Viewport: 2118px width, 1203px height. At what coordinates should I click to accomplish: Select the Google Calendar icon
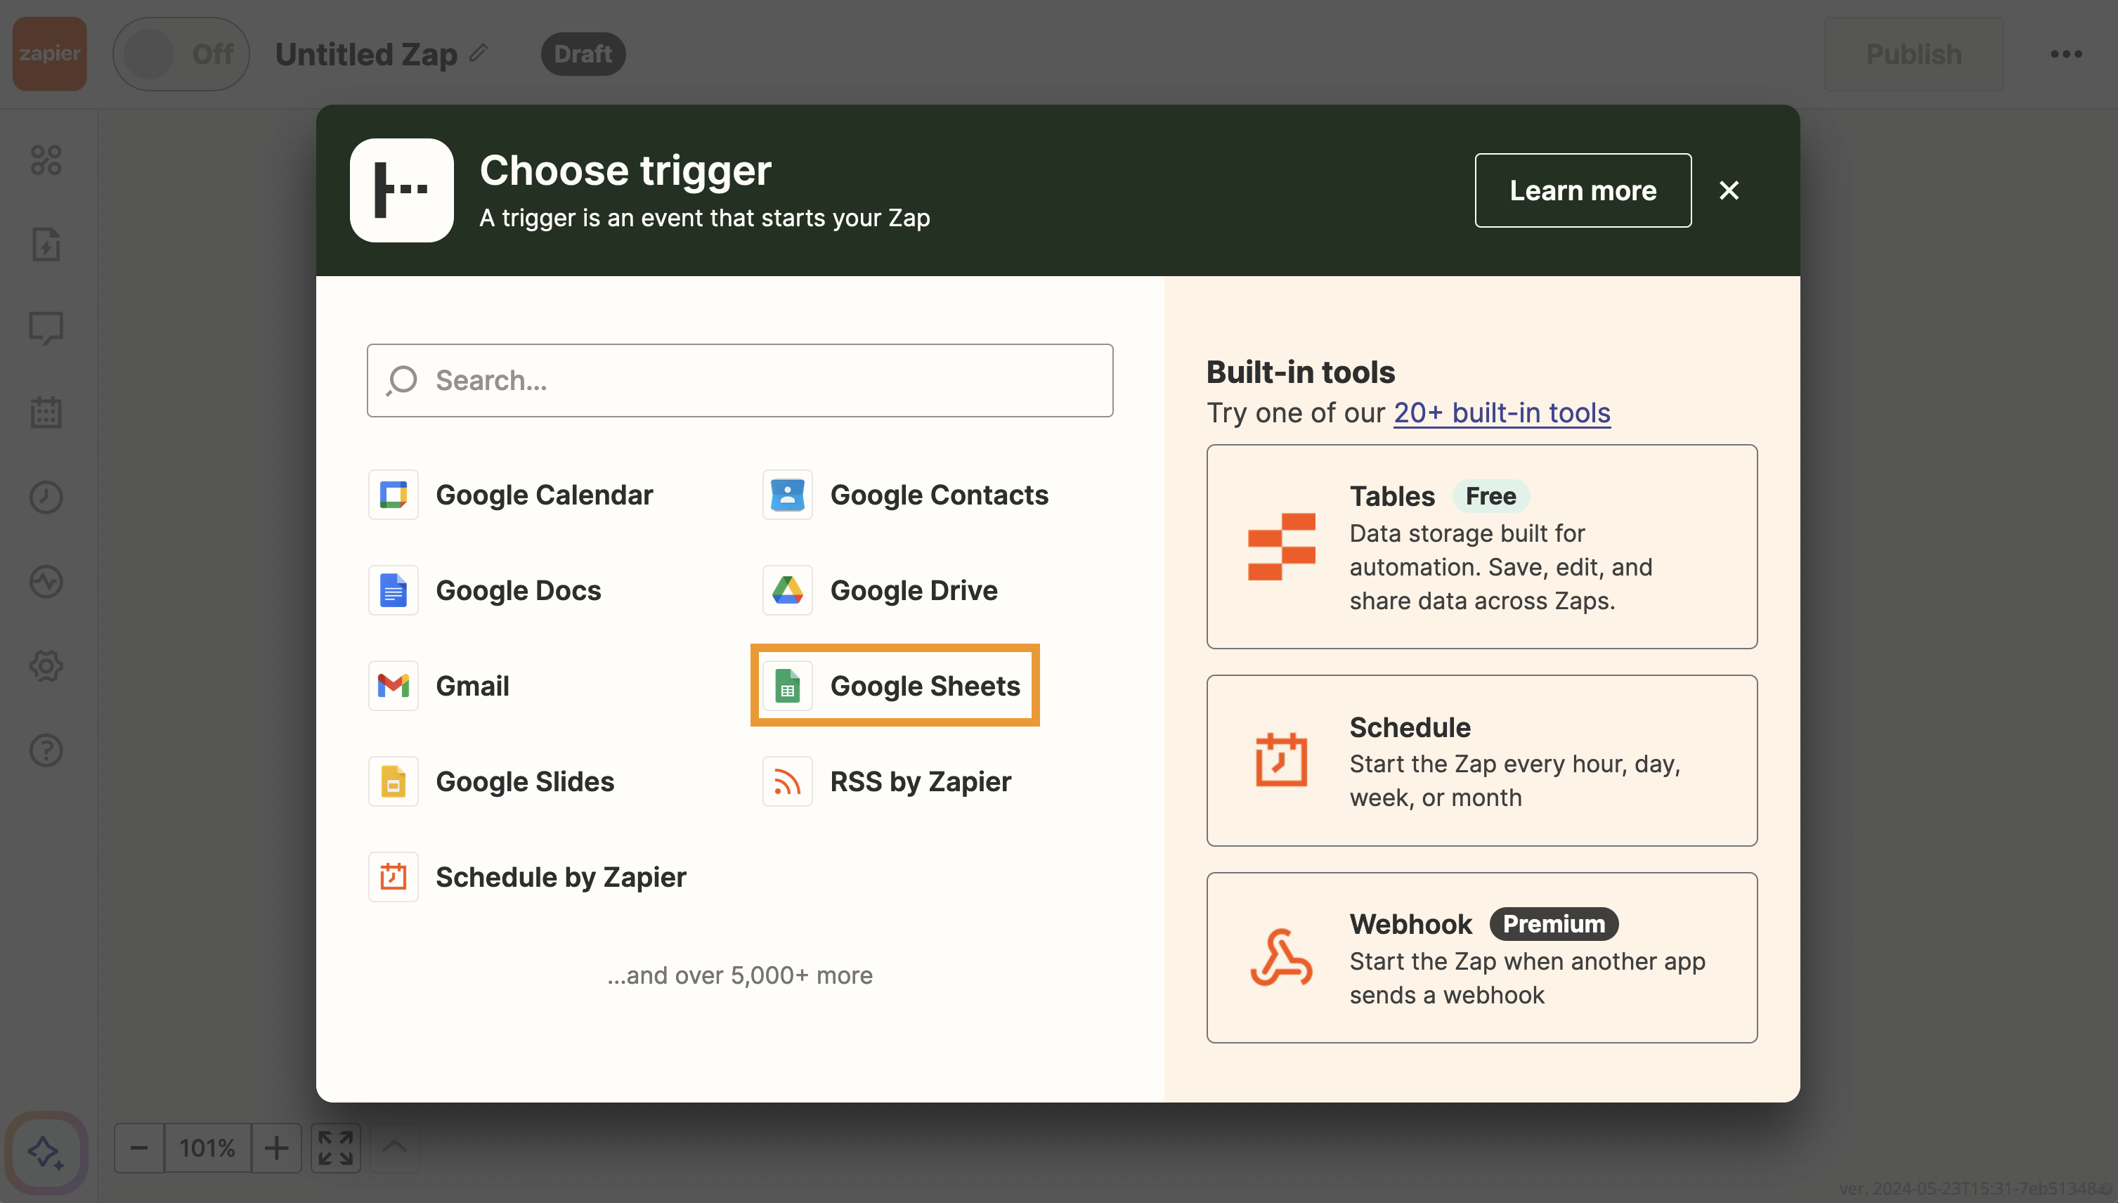(x=394, y=495)
